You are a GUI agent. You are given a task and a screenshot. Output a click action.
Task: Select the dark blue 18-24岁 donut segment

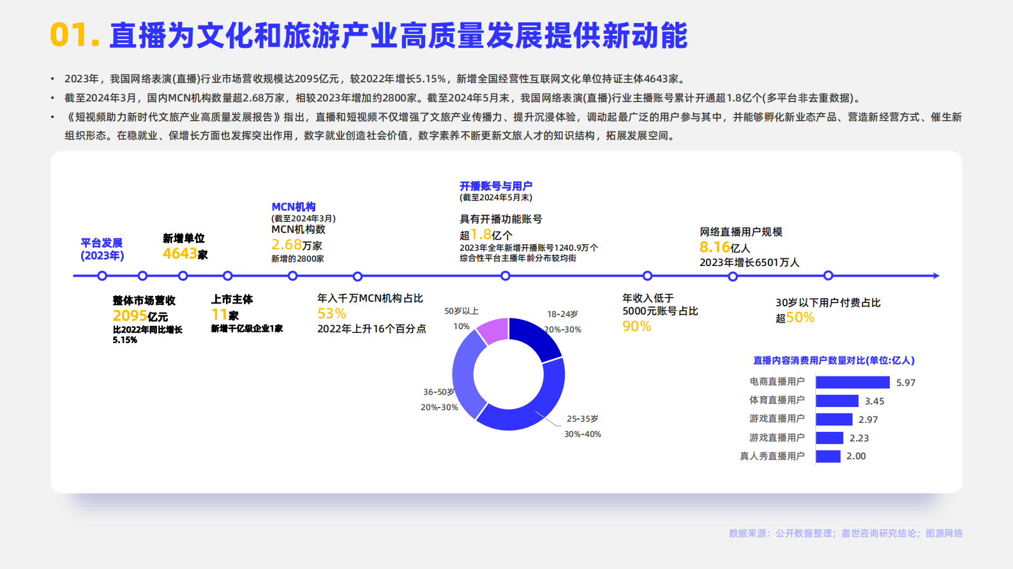coord(536,337)
